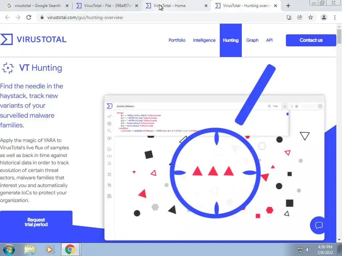Click the page vertical scrollbar thumb
Viewport: 342px width, 256px height.
(339, 36)
